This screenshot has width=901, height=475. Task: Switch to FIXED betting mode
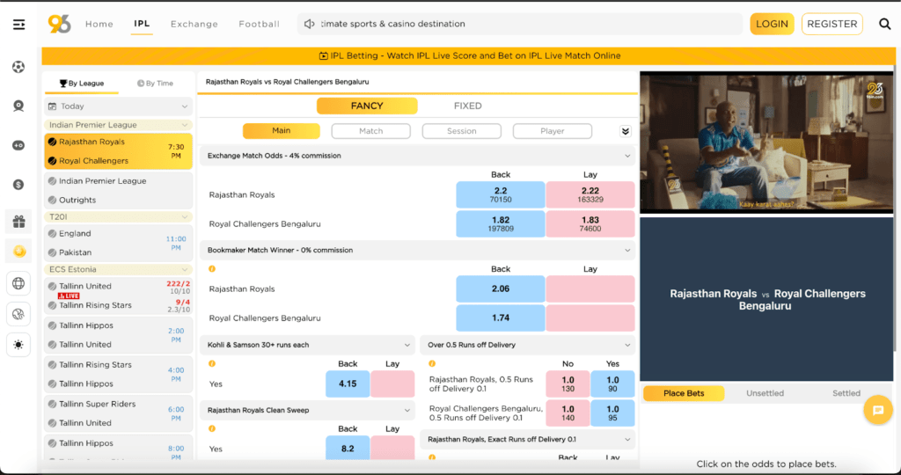[467, 106]
